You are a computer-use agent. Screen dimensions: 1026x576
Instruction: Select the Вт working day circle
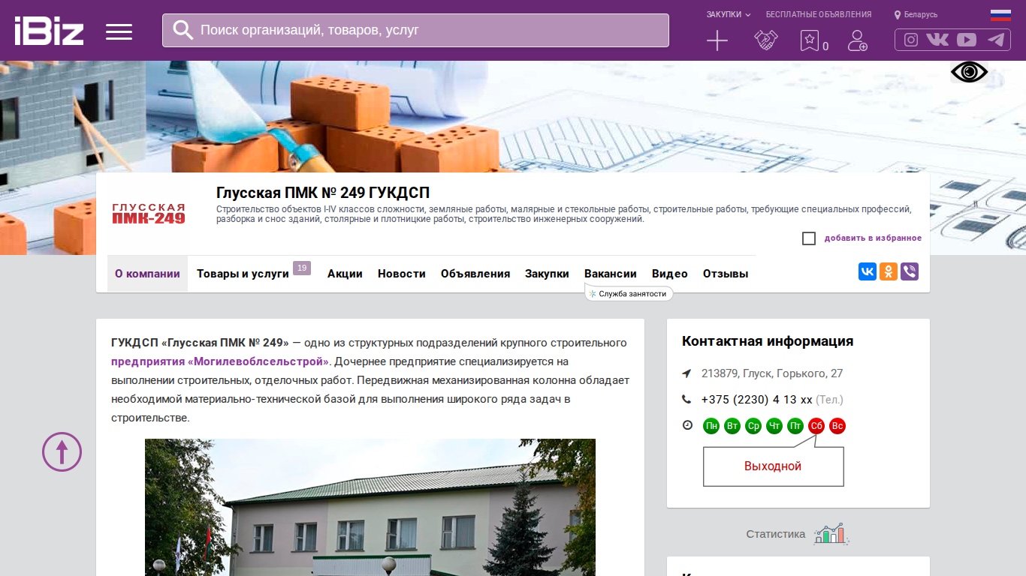tap(732, 426)
